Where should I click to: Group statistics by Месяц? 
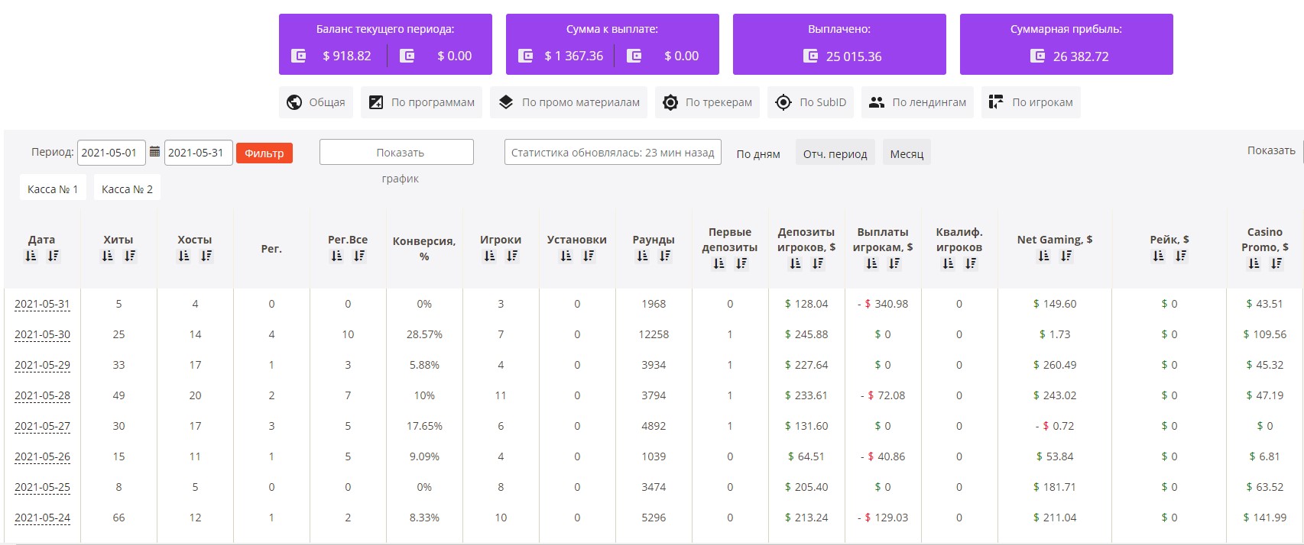tap(907, 153)
